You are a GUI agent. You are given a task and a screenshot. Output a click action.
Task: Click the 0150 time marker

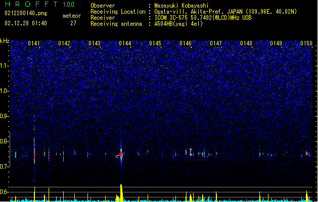(x=306, y=43)
